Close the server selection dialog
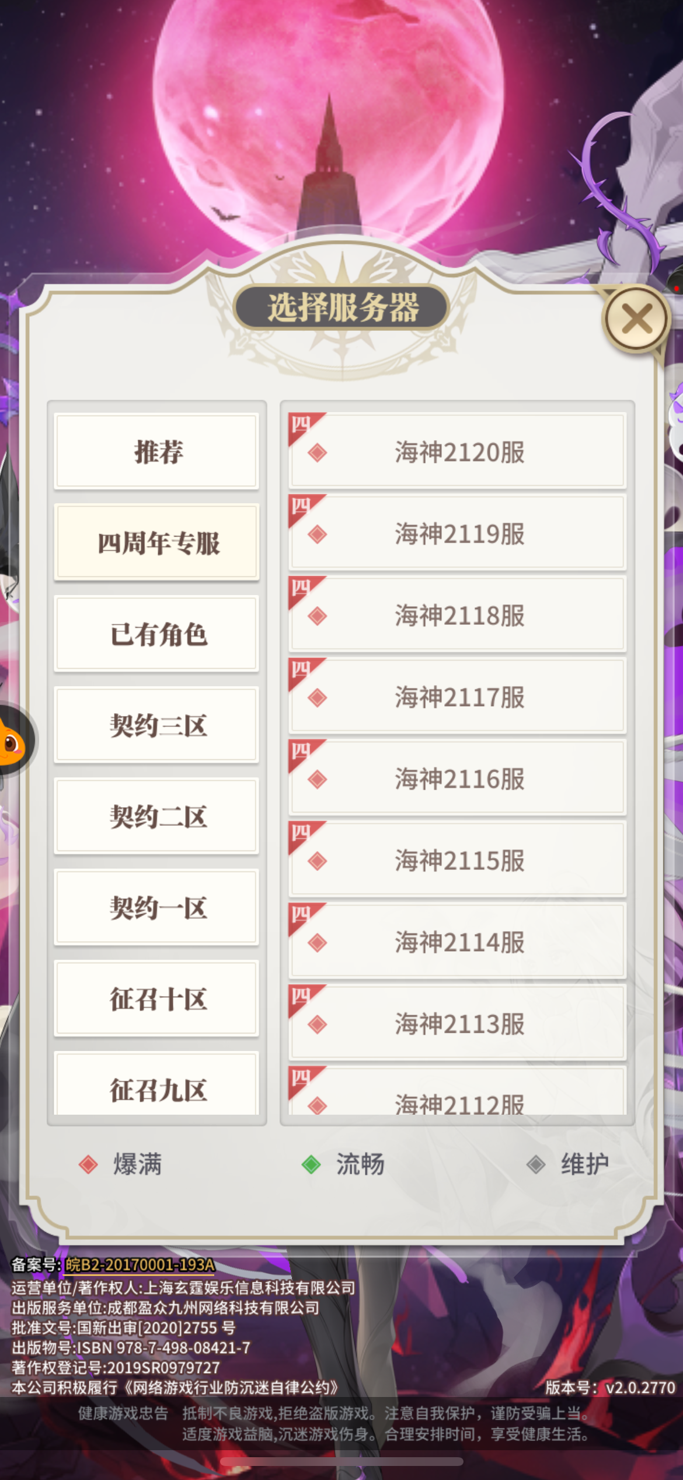 coord(636,319)
